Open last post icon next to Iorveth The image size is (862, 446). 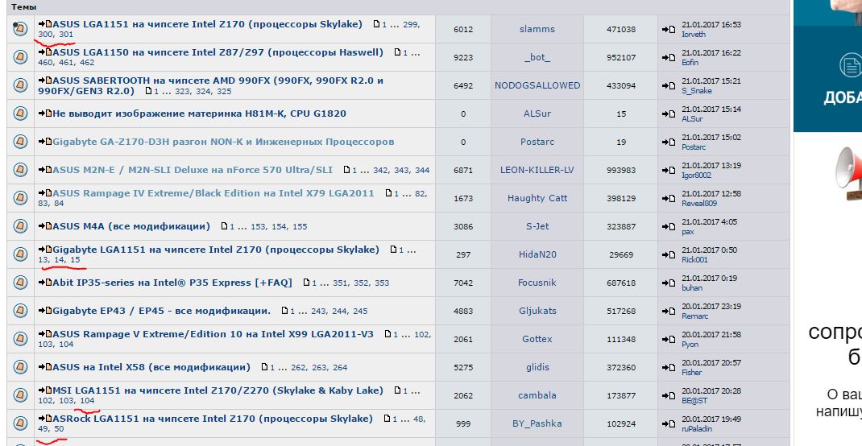point(669,30)
